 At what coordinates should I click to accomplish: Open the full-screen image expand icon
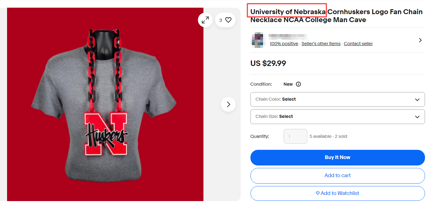tap(205, 20)
